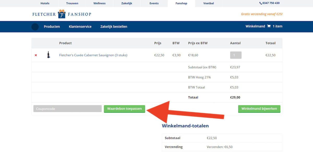Screen dimensions: 313x152
Task: Click the Verzenden: €6,50 shipping text
Action: [220, 147]
